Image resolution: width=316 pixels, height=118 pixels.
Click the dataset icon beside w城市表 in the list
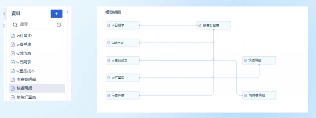pyautogui.click(x=13, y=53)
